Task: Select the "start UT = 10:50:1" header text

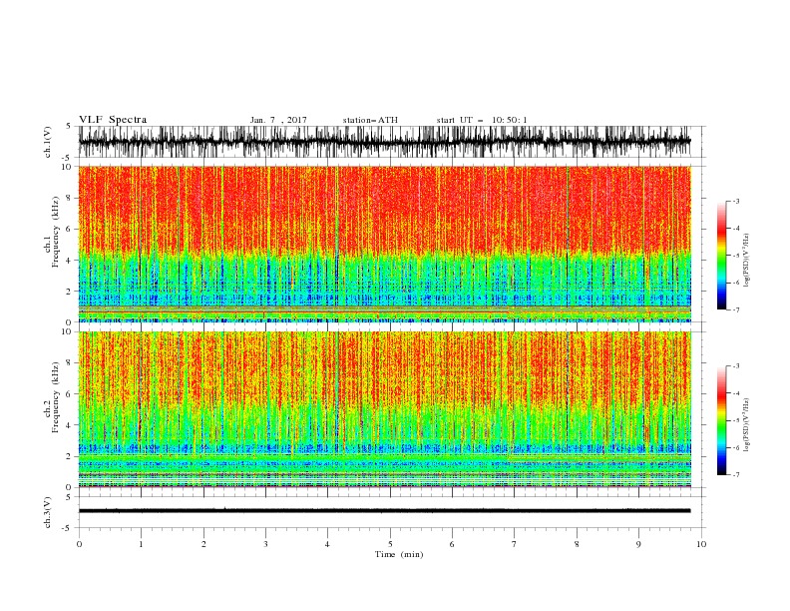Action: point(482,120)
